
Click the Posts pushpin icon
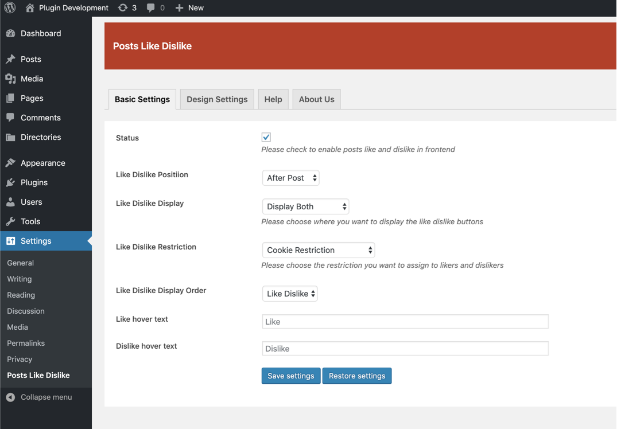[x=10, y=59]
